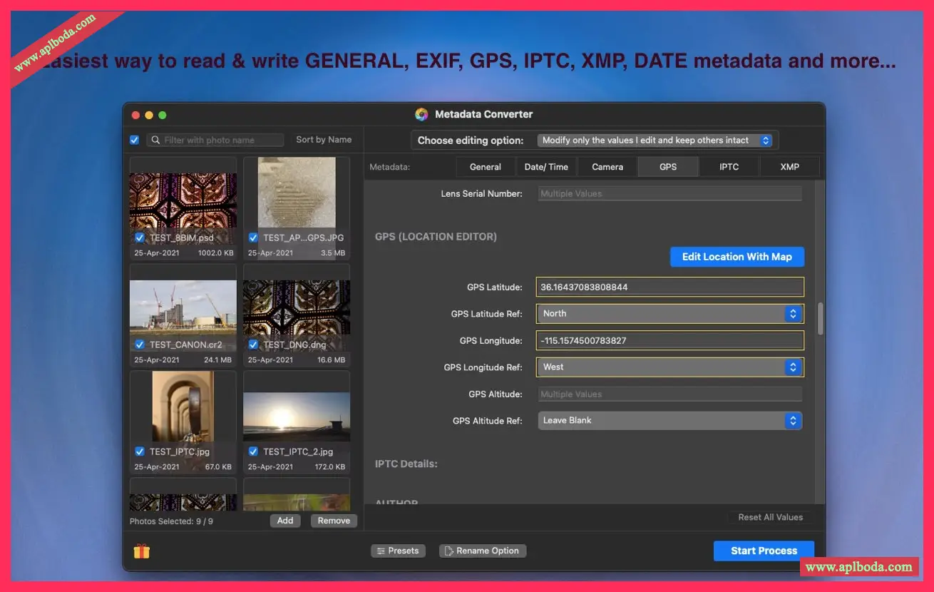Screen dimensions: 934x592
Task: Click the photo name filter field
Action: (215, 140)
